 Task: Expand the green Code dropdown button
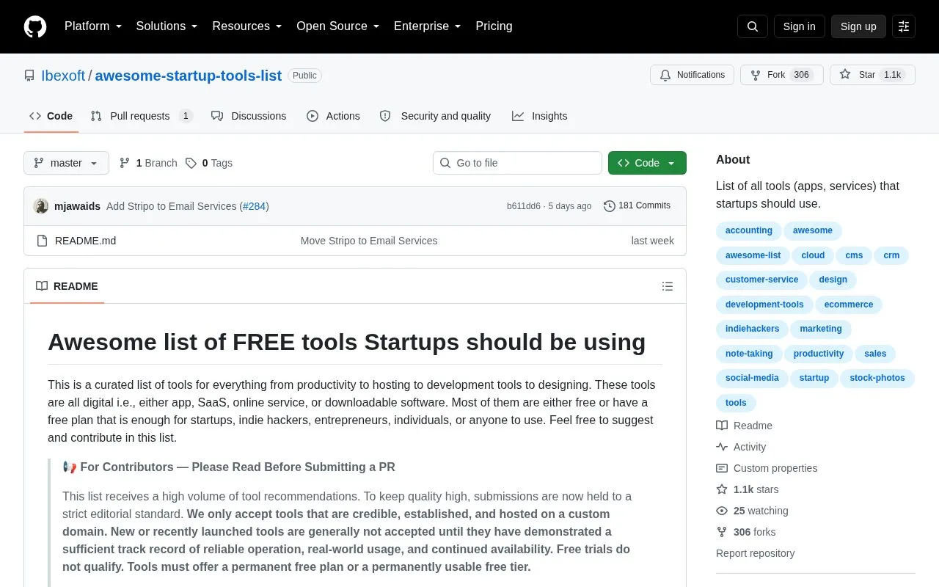point(647,163)
